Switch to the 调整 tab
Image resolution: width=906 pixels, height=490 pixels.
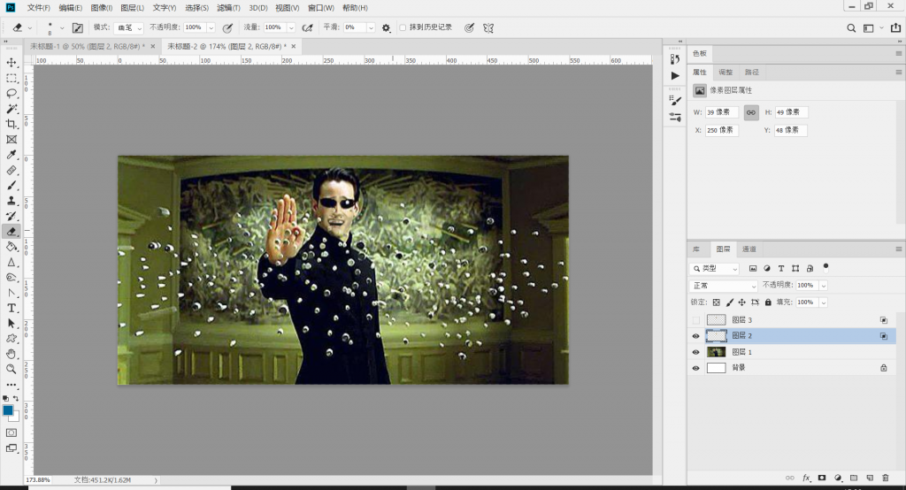(726, 73)
